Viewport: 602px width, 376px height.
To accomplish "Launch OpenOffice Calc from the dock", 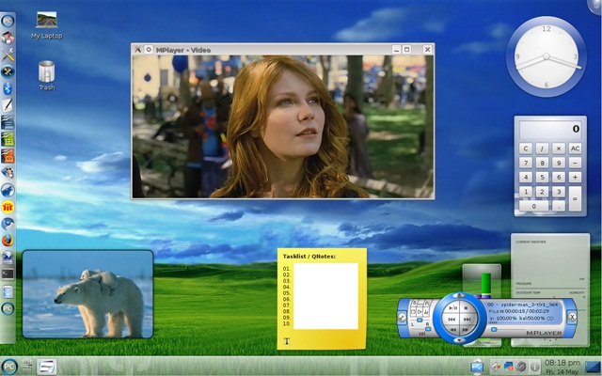I will (x=8, y=139).
